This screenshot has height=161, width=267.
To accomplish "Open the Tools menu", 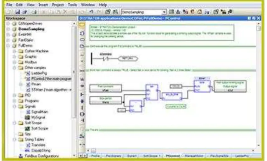I will (72, 5).
